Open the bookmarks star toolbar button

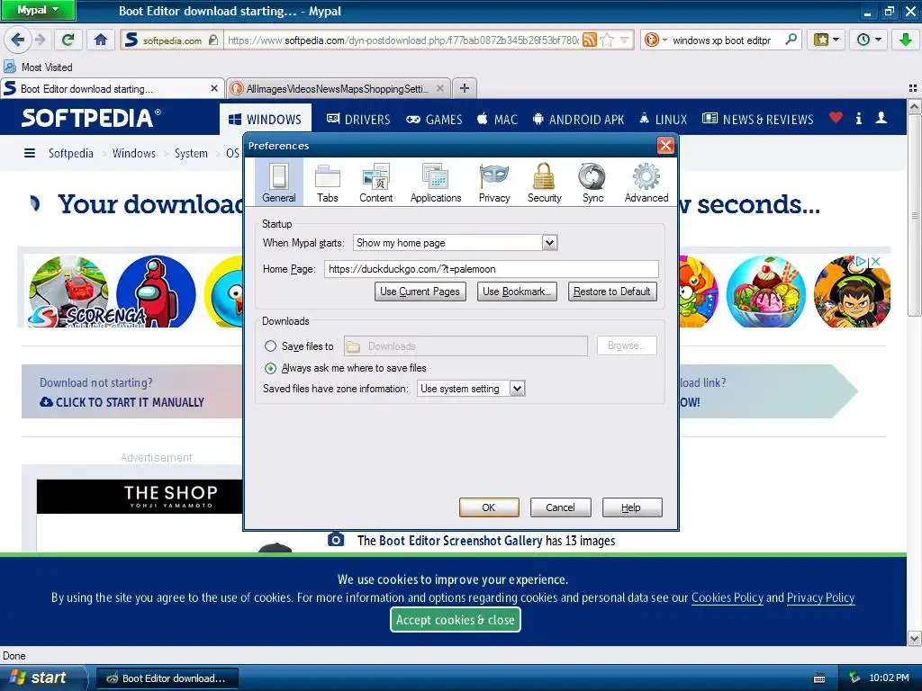(x=826, y=40)
